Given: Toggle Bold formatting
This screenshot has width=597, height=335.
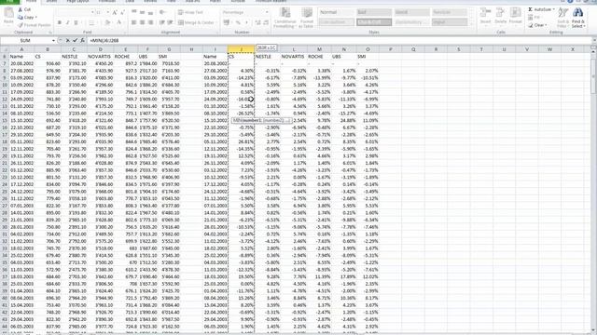Looking at the screenshot, I should pyautogui.click(x=60, y=22).
